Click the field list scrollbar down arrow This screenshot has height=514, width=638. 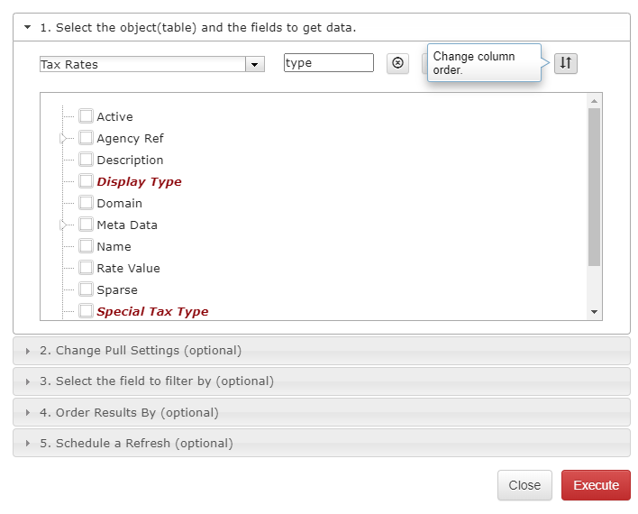[x=594, y=312]
